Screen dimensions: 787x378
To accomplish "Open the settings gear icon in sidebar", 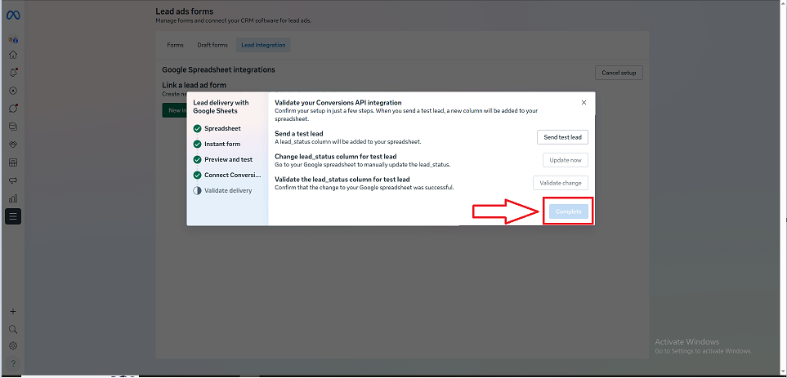I will coord(13,345).
